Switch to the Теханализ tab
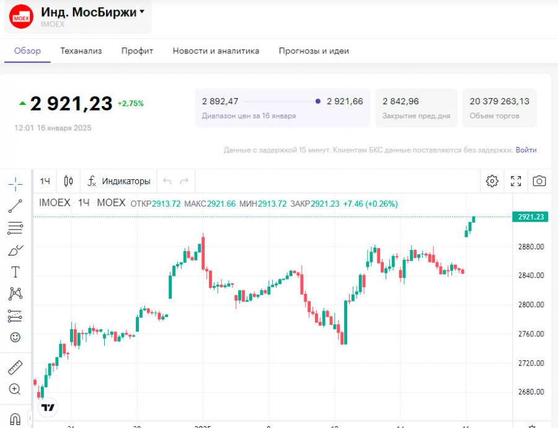558x428 pixels. point(81,51)
